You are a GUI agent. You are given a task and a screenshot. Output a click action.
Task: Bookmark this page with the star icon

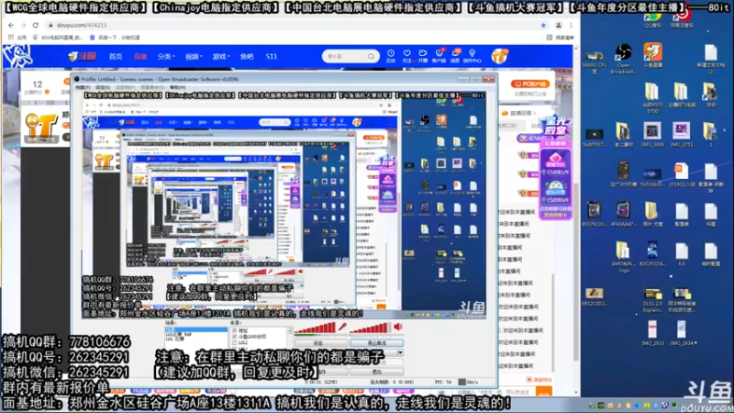pyautogui.click(x=543, y=26)
